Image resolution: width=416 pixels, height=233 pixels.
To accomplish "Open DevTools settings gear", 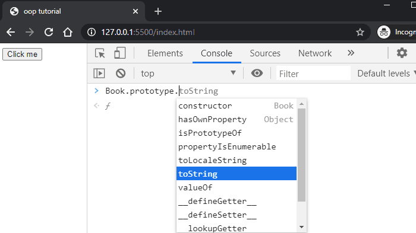I will coord(402,53).
